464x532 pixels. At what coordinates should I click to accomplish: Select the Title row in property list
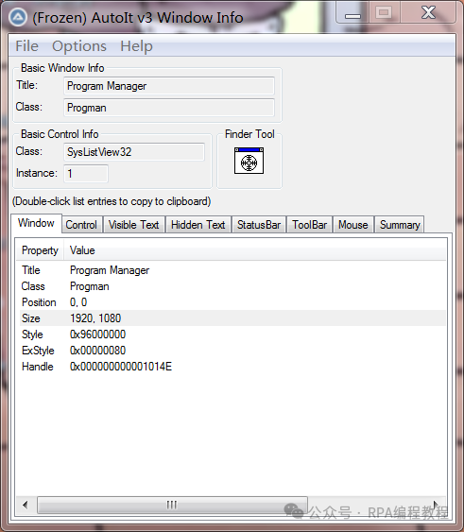click(x=232, y=270)
